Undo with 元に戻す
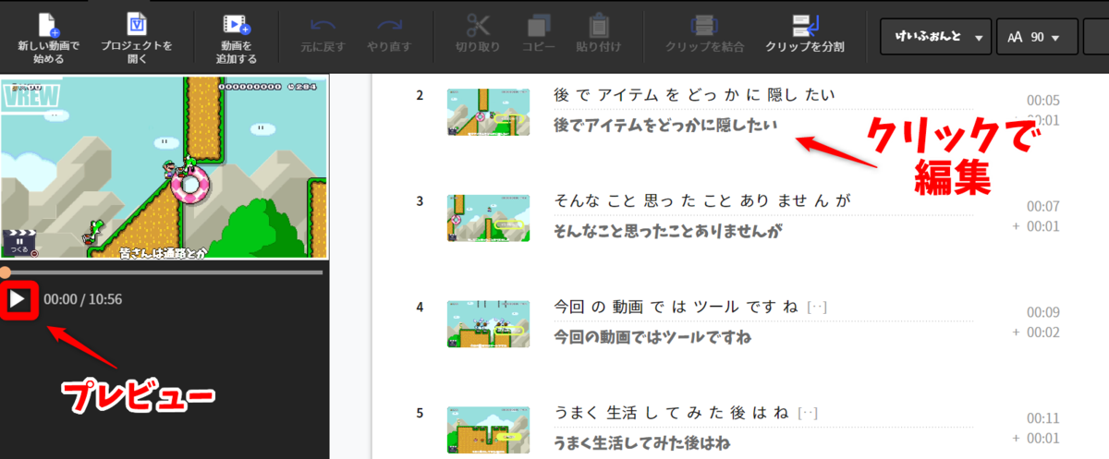This screenshot has width=1109, height=459. [x=322, y=34]
